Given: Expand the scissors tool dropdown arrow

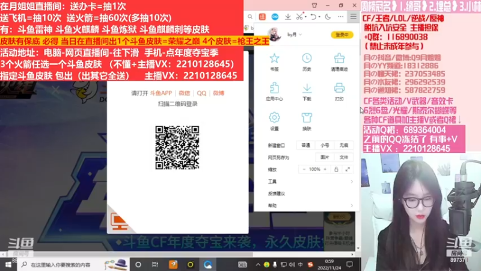Looking at the screenshot, I should pyautogui.click(x=306, y=17).
